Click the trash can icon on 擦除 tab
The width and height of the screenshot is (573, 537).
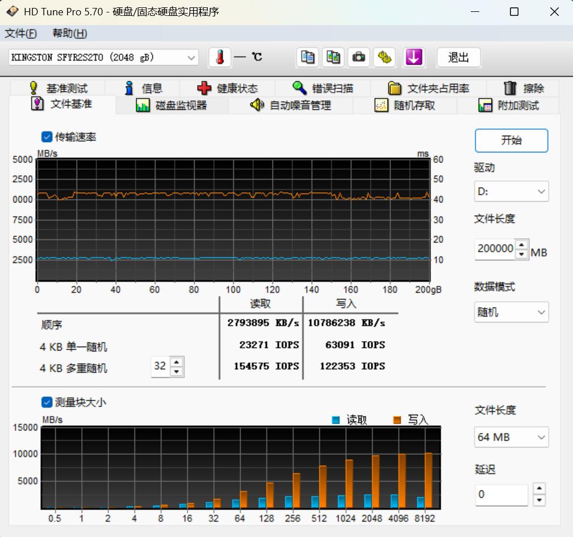510,88
